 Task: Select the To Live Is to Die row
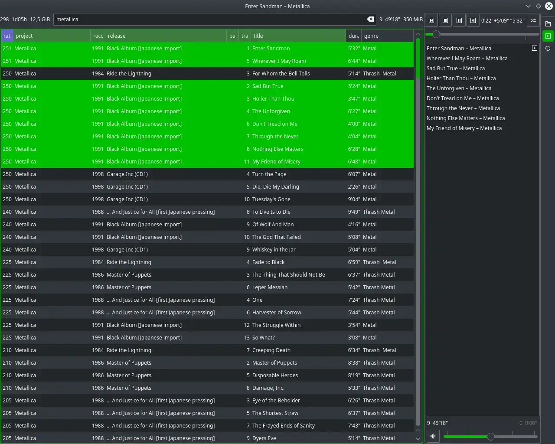point(207,212)
